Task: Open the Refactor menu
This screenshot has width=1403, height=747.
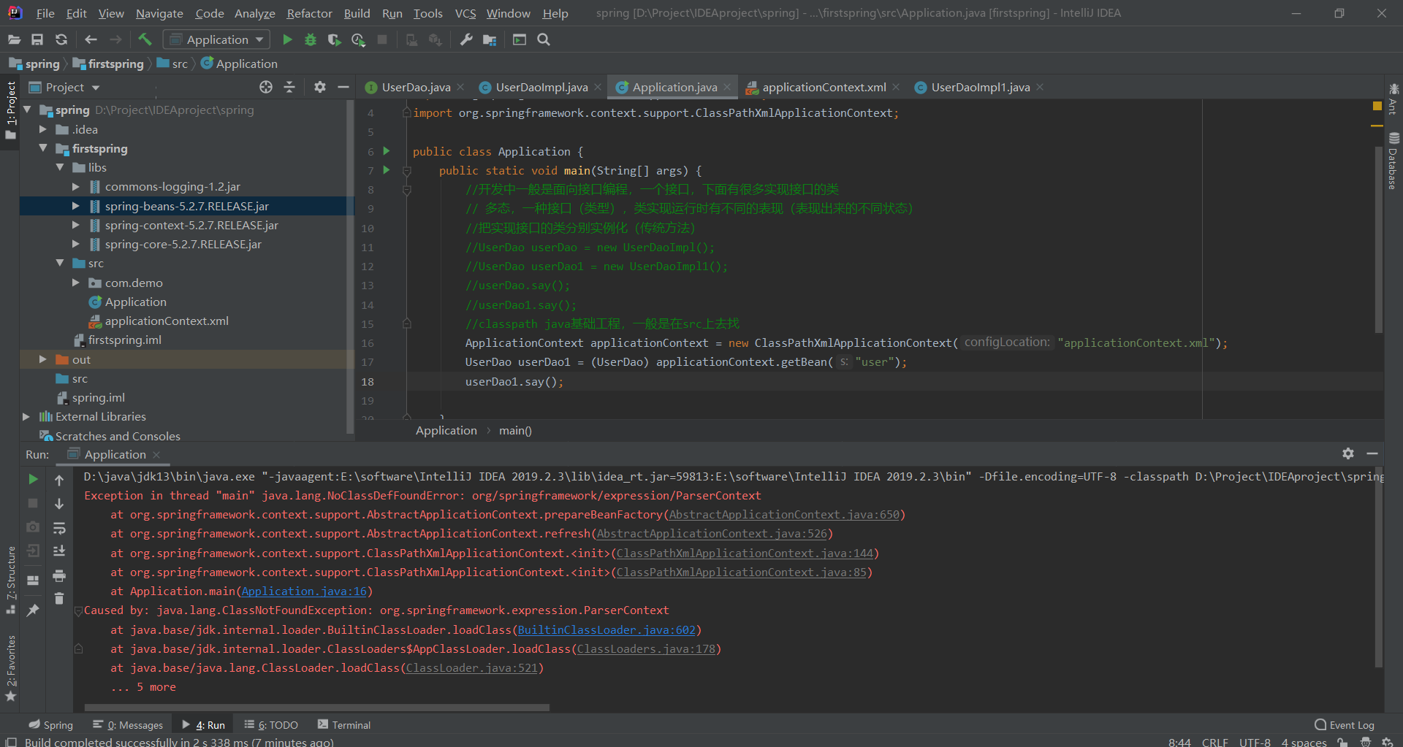Action: coord(309,13)
